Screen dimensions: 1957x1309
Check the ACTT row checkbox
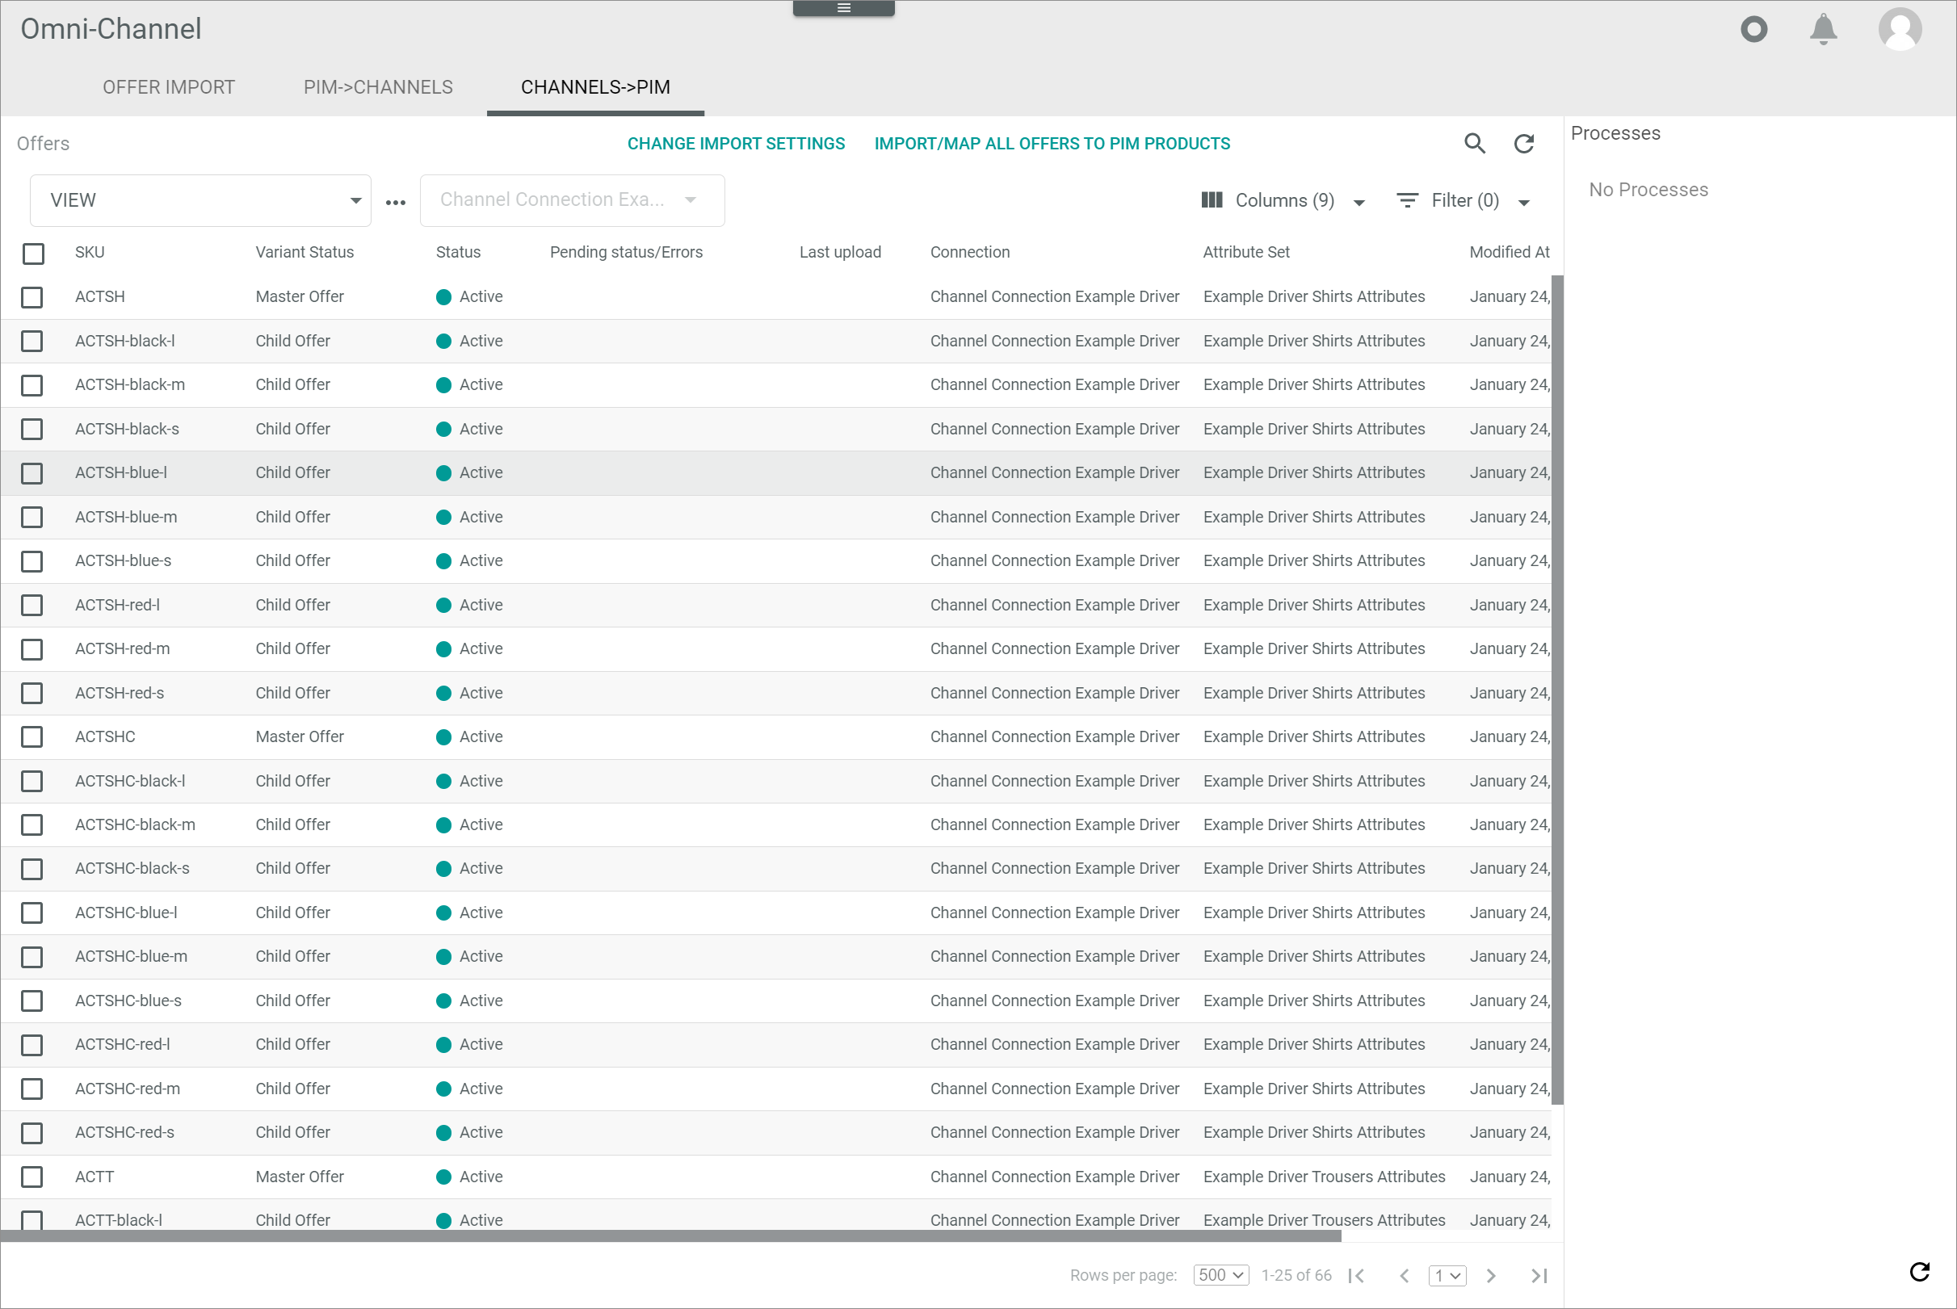(x=31, y=1177)
